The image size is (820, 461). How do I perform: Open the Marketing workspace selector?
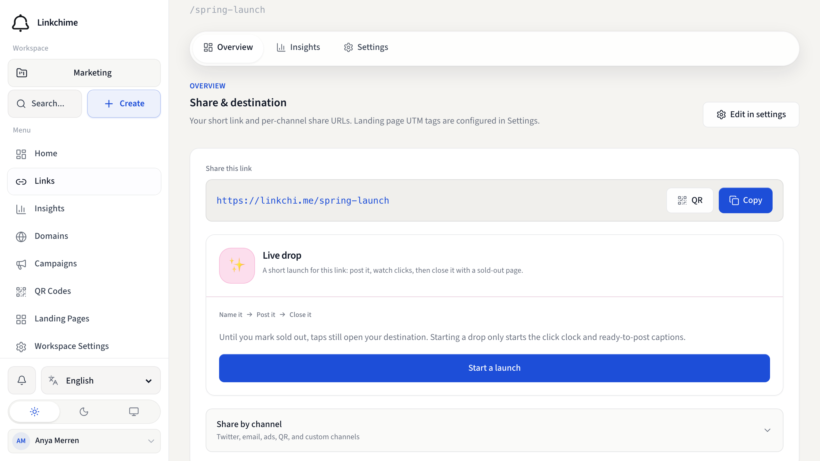point(84,73)
